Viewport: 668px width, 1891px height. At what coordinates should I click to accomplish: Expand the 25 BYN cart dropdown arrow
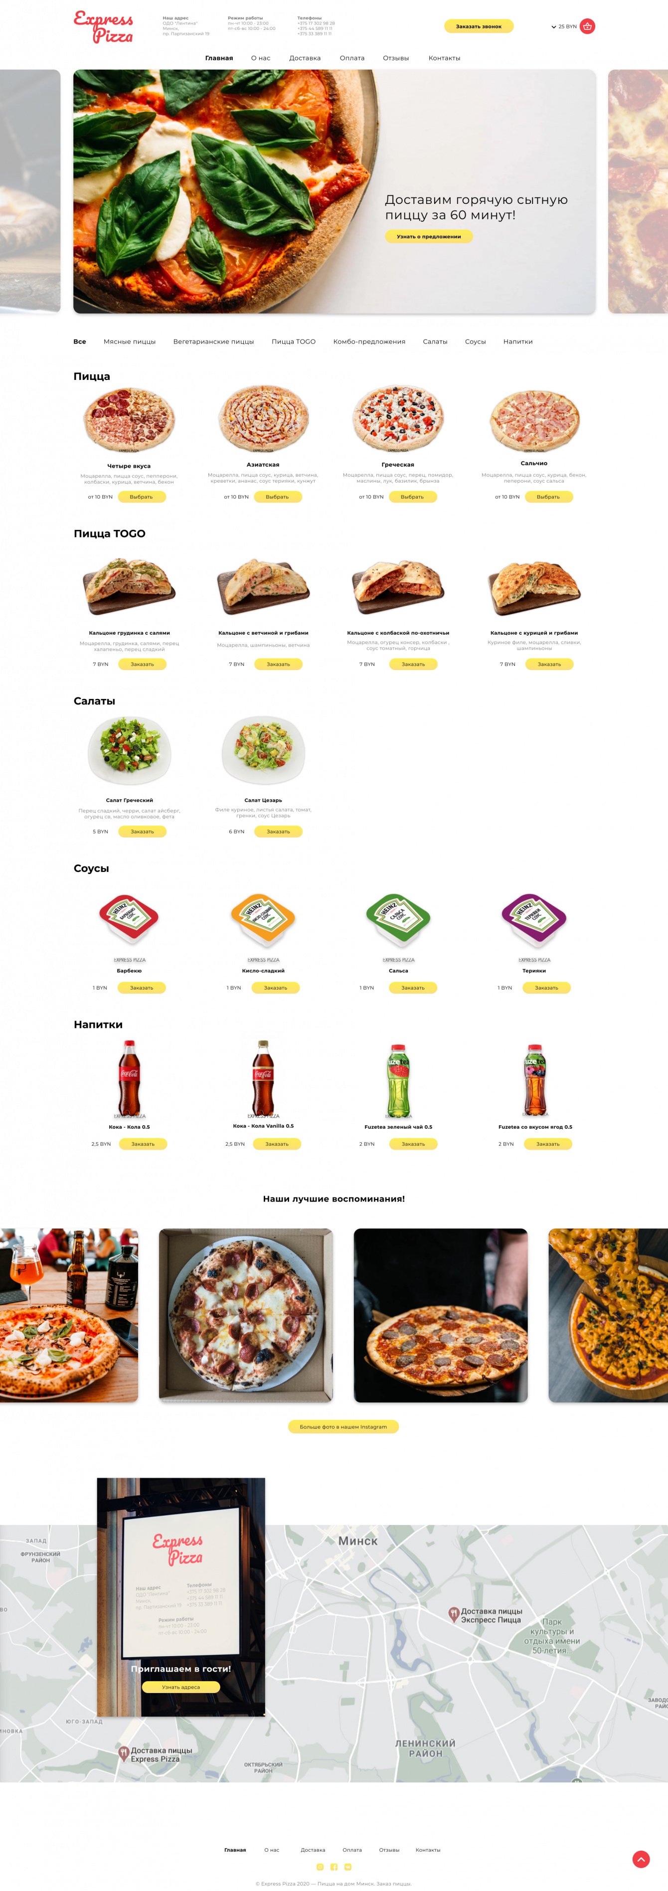553,27
